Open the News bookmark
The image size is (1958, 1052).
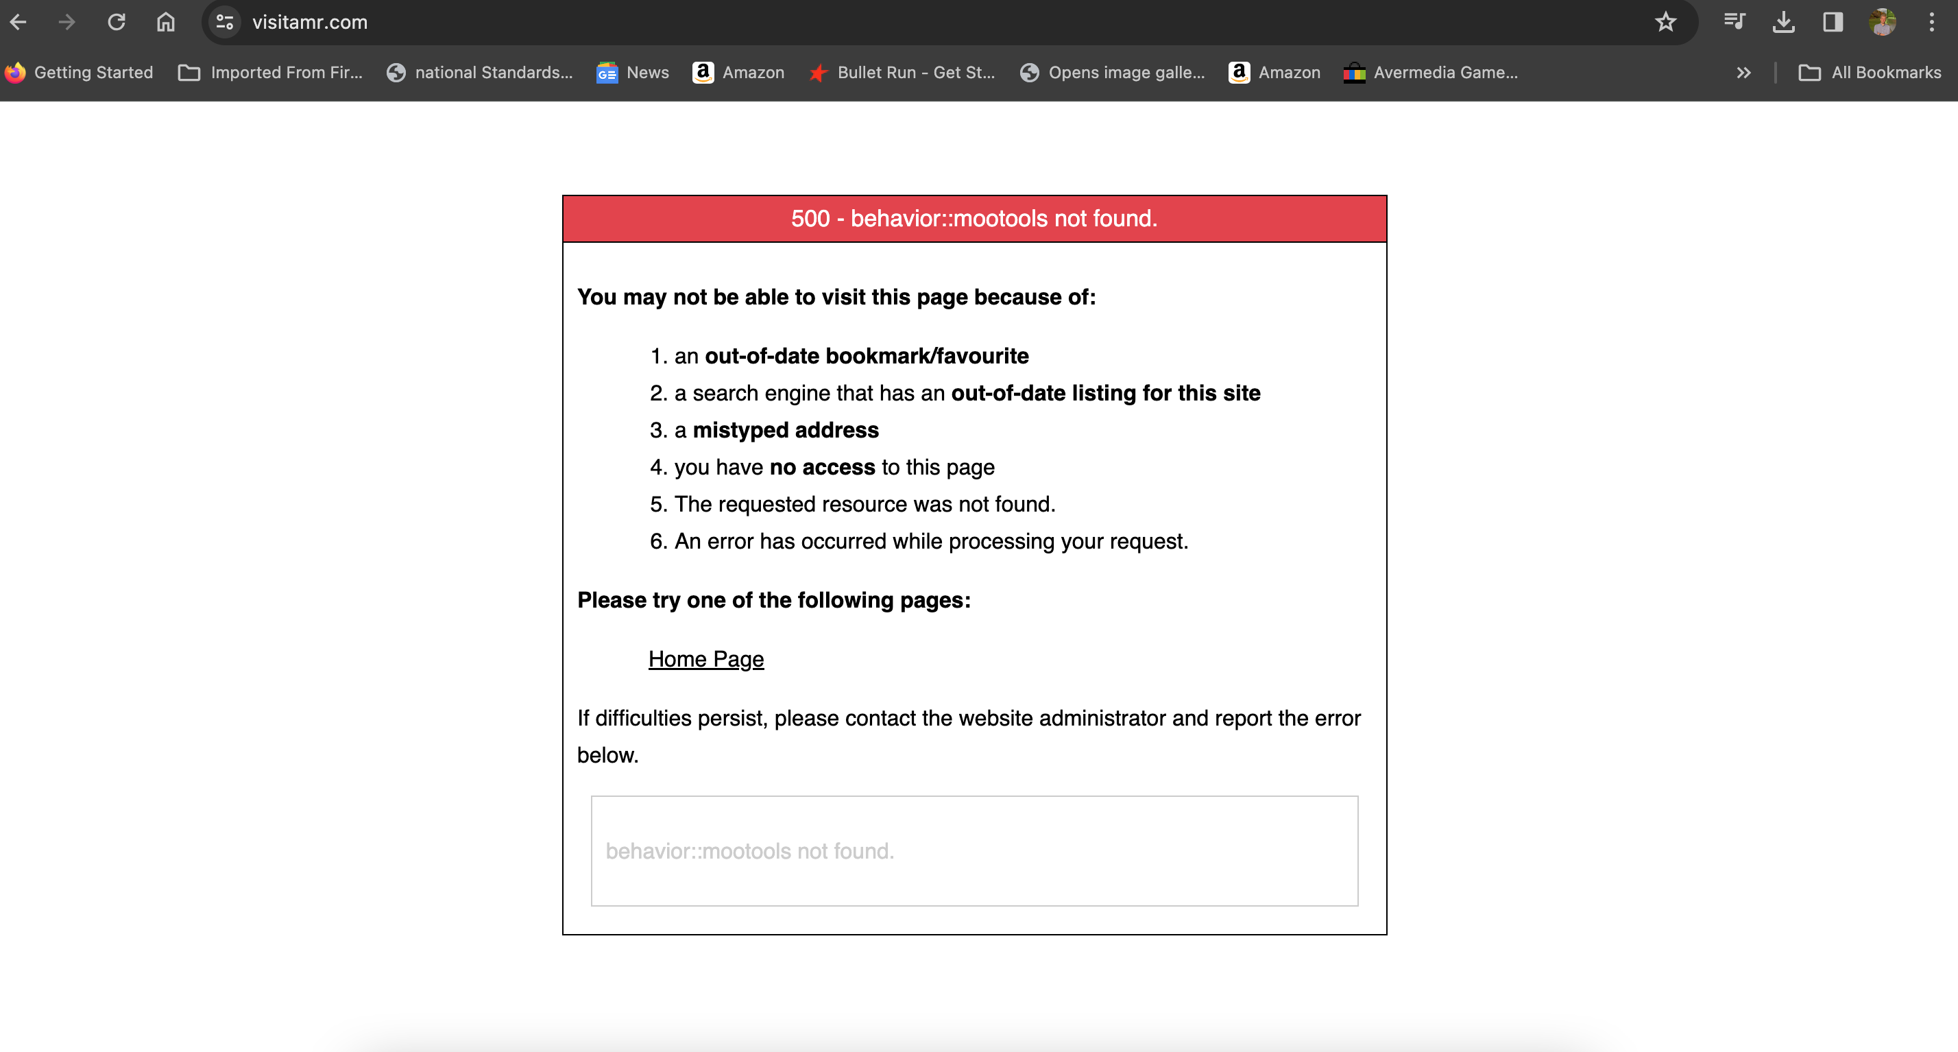pos(632,73)
